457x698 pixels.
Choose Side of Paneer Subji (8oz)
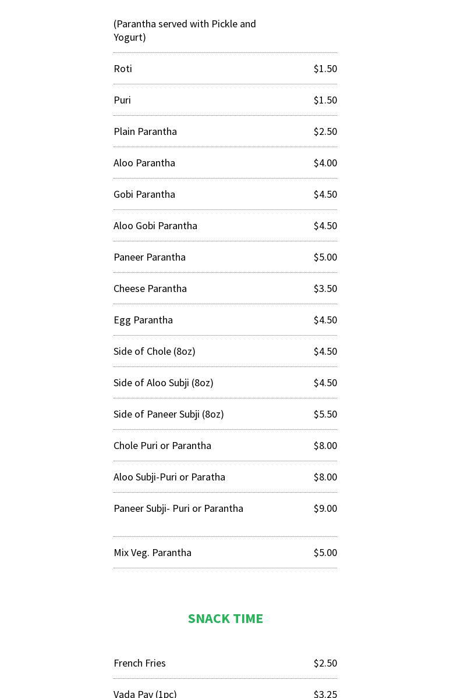(x=169, y=414)
